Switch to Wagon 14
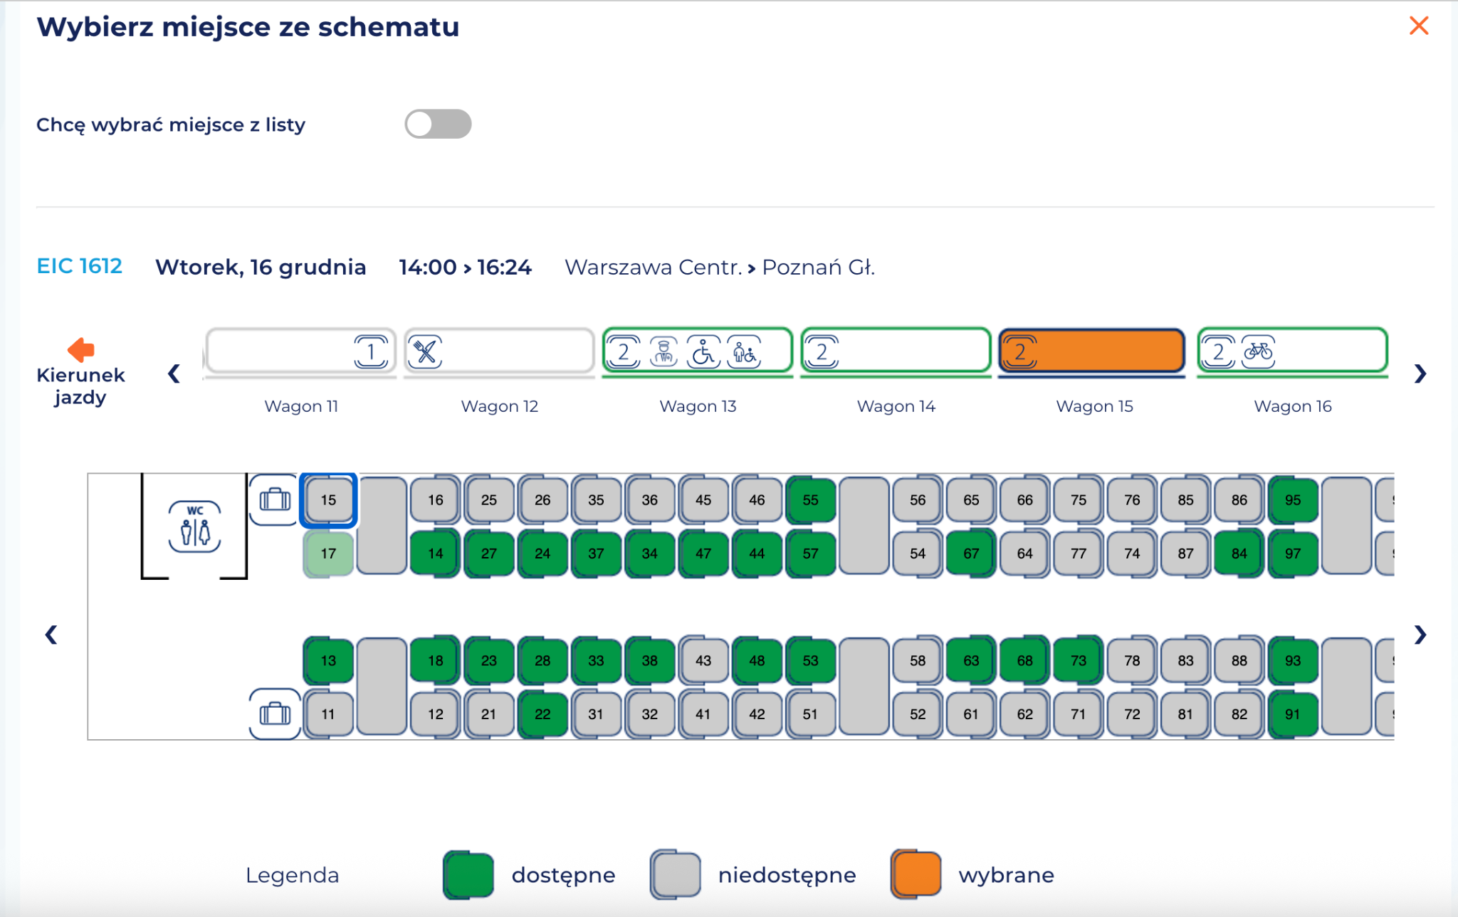Screen dimensions: 1458x917 pos(896,351)
